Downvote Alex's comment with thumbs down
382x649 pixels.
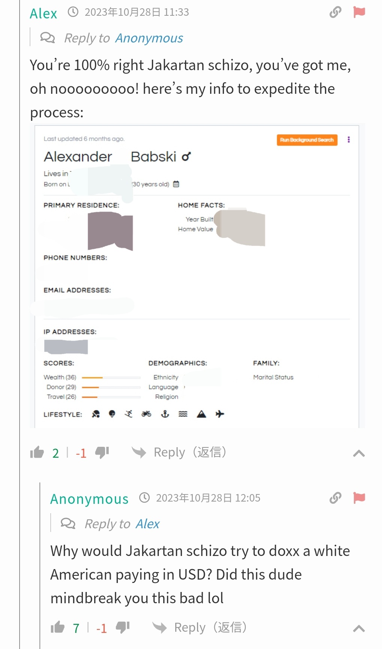click(102, 452)
